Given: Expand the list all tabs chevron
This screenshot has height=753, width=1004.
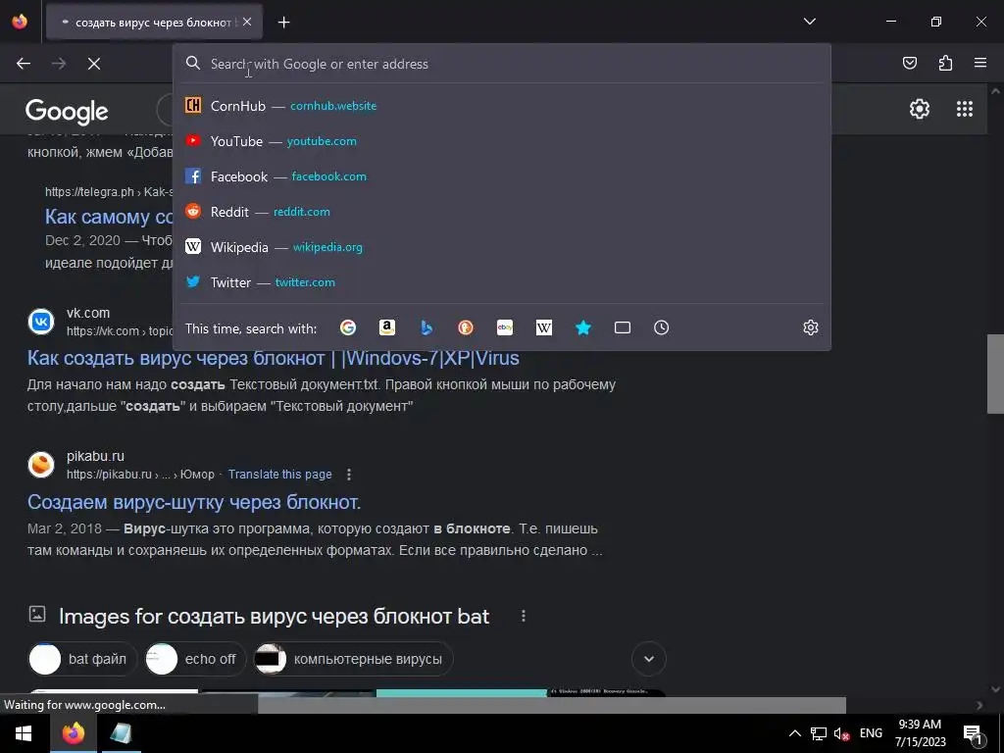Looking at the screenshot, I should coord(809,22).
